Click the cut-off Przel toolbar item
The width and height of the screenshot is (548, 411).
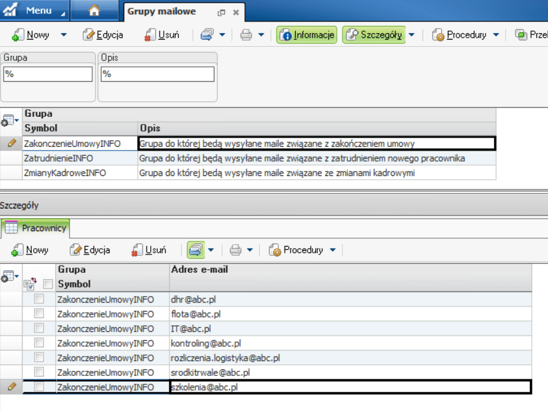(x=531, y=35)
